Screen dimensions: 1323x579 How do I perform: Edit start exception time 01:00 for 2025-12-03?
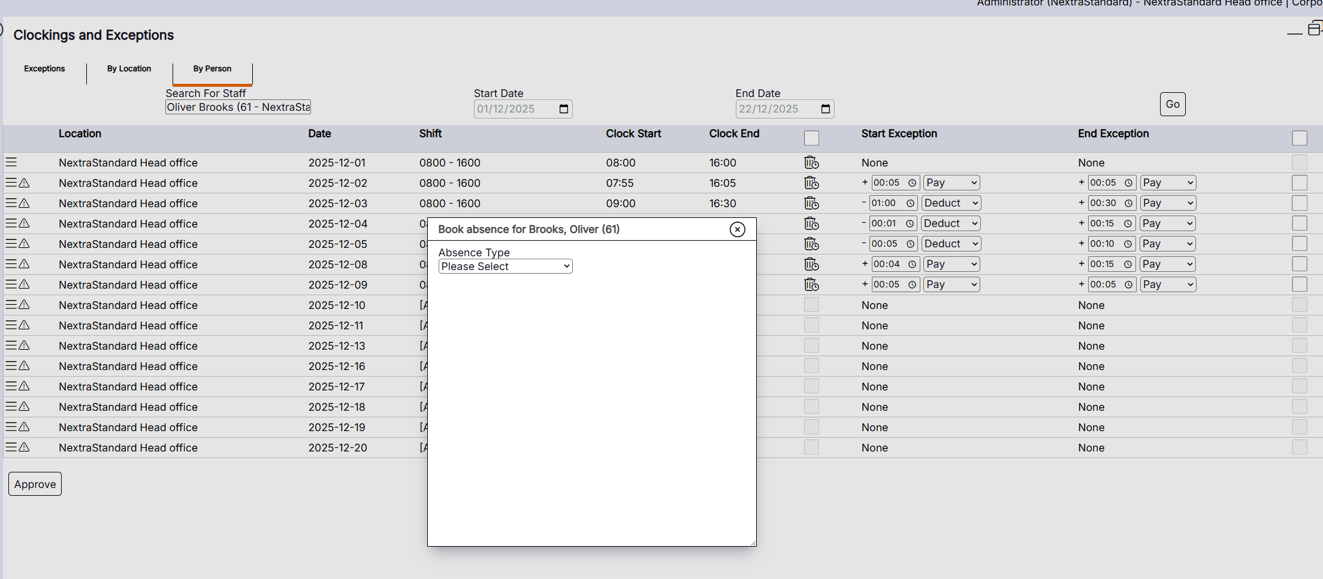pyautogui.click(x=893, y=203)
